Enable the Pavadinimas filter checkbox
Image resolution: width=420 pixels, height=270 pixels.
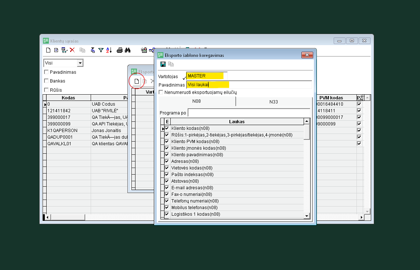click(46, 72)
